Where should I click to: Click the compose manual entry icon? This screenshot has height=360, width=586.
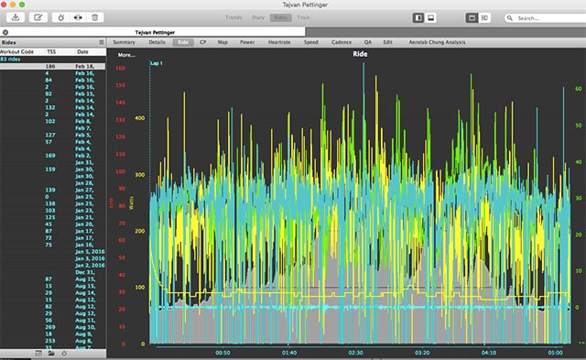38,17
